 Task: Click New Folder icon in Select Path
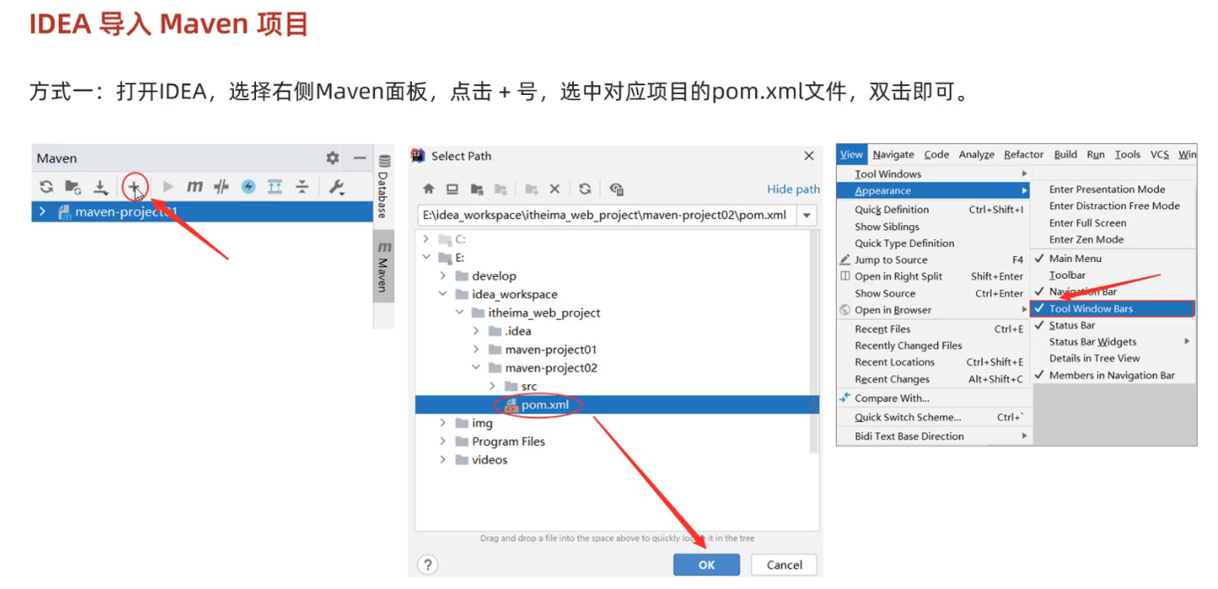[532, 189]
